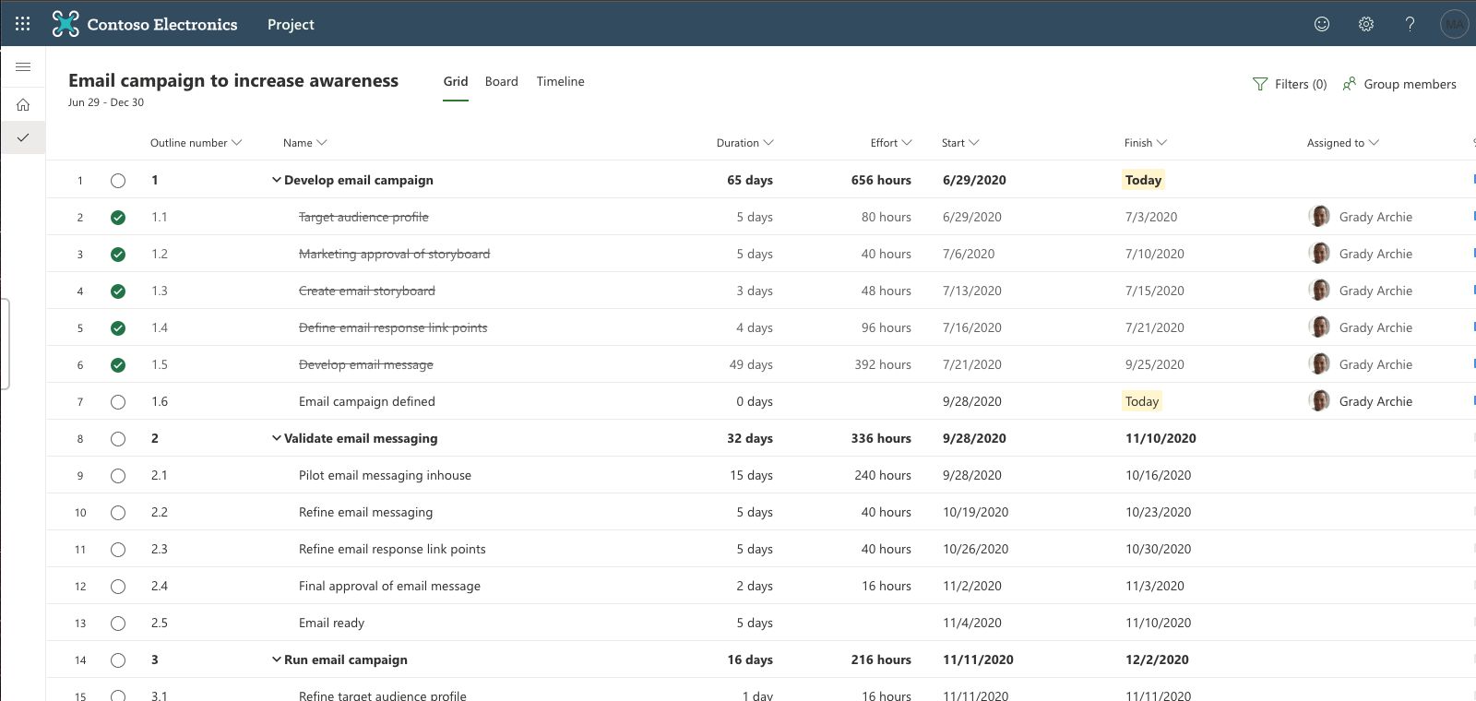Viewport: 1476px width, 701px height.
Task: Select the checkmark tasks icon in sidebar
Action: (x=23, y=137)
